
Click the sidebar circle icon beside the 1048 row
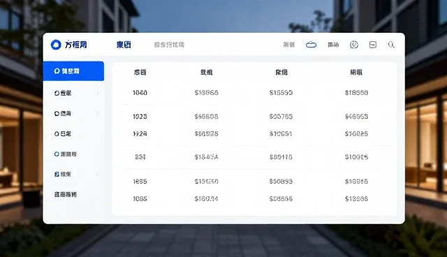(57, 93)
